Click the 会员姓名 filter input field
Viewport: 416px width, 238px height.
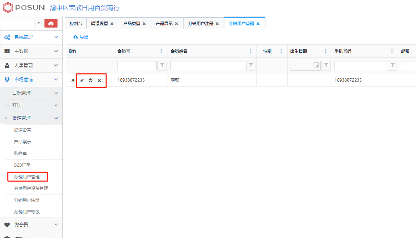[207, 66]
